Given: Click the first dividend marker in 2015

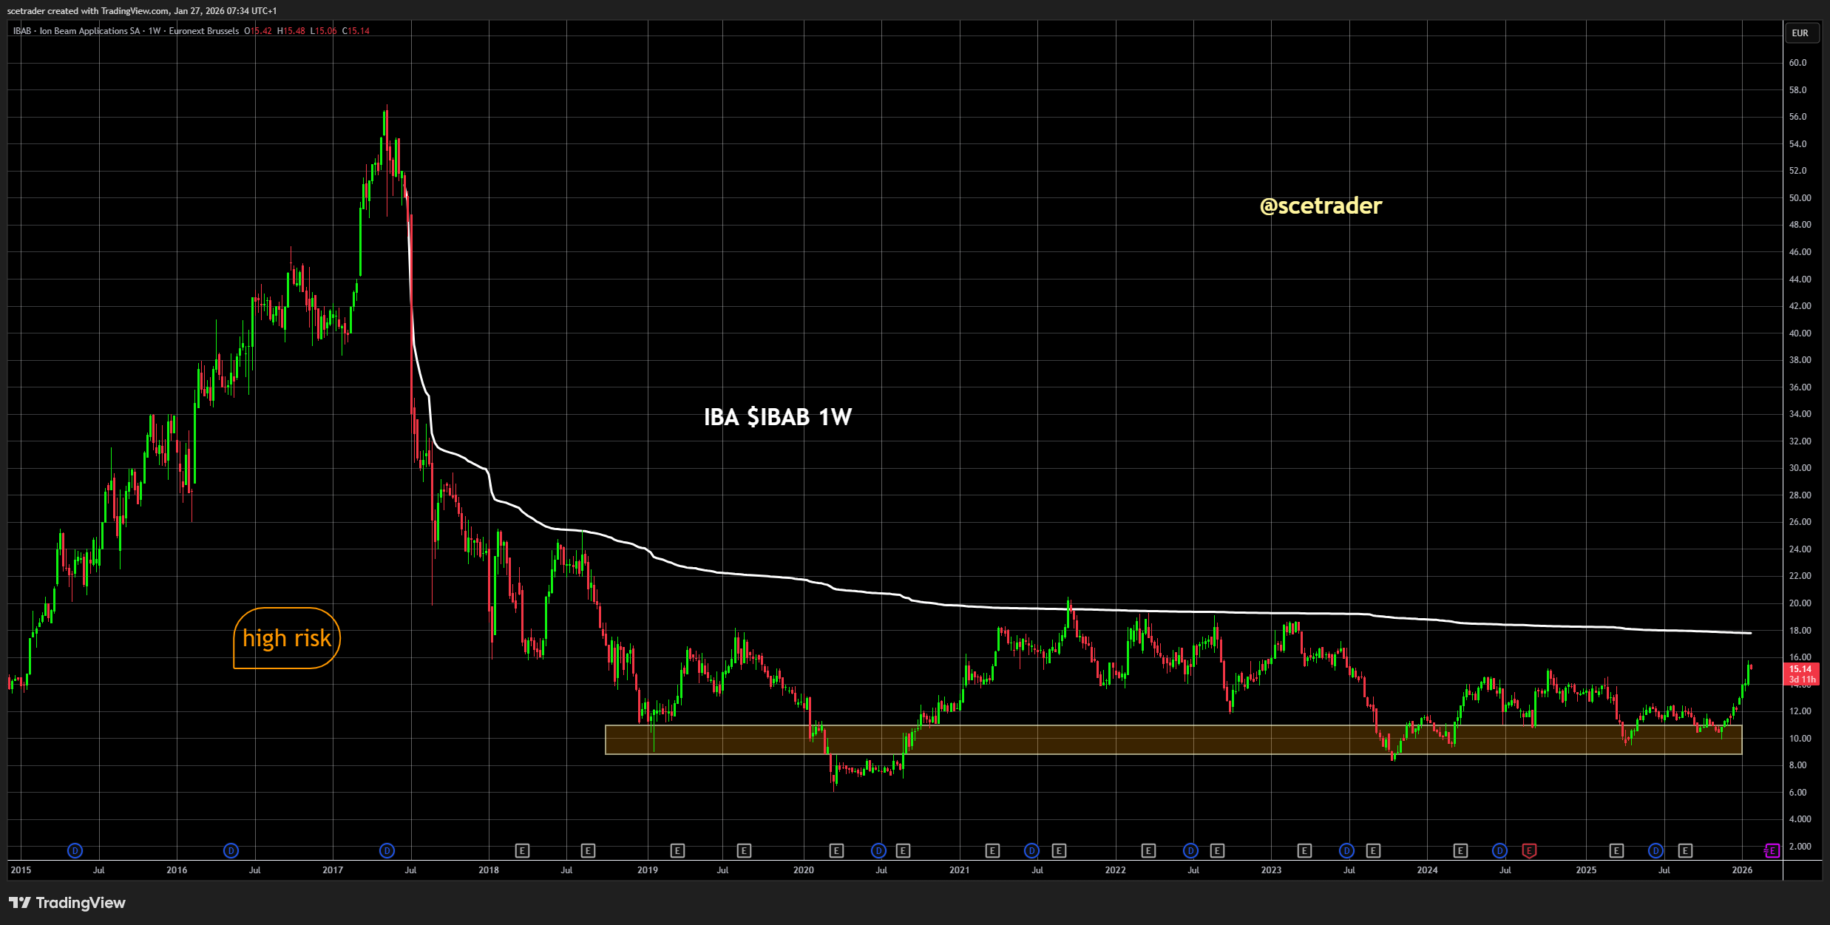Looking at the screenshot, I should point(75,851).
